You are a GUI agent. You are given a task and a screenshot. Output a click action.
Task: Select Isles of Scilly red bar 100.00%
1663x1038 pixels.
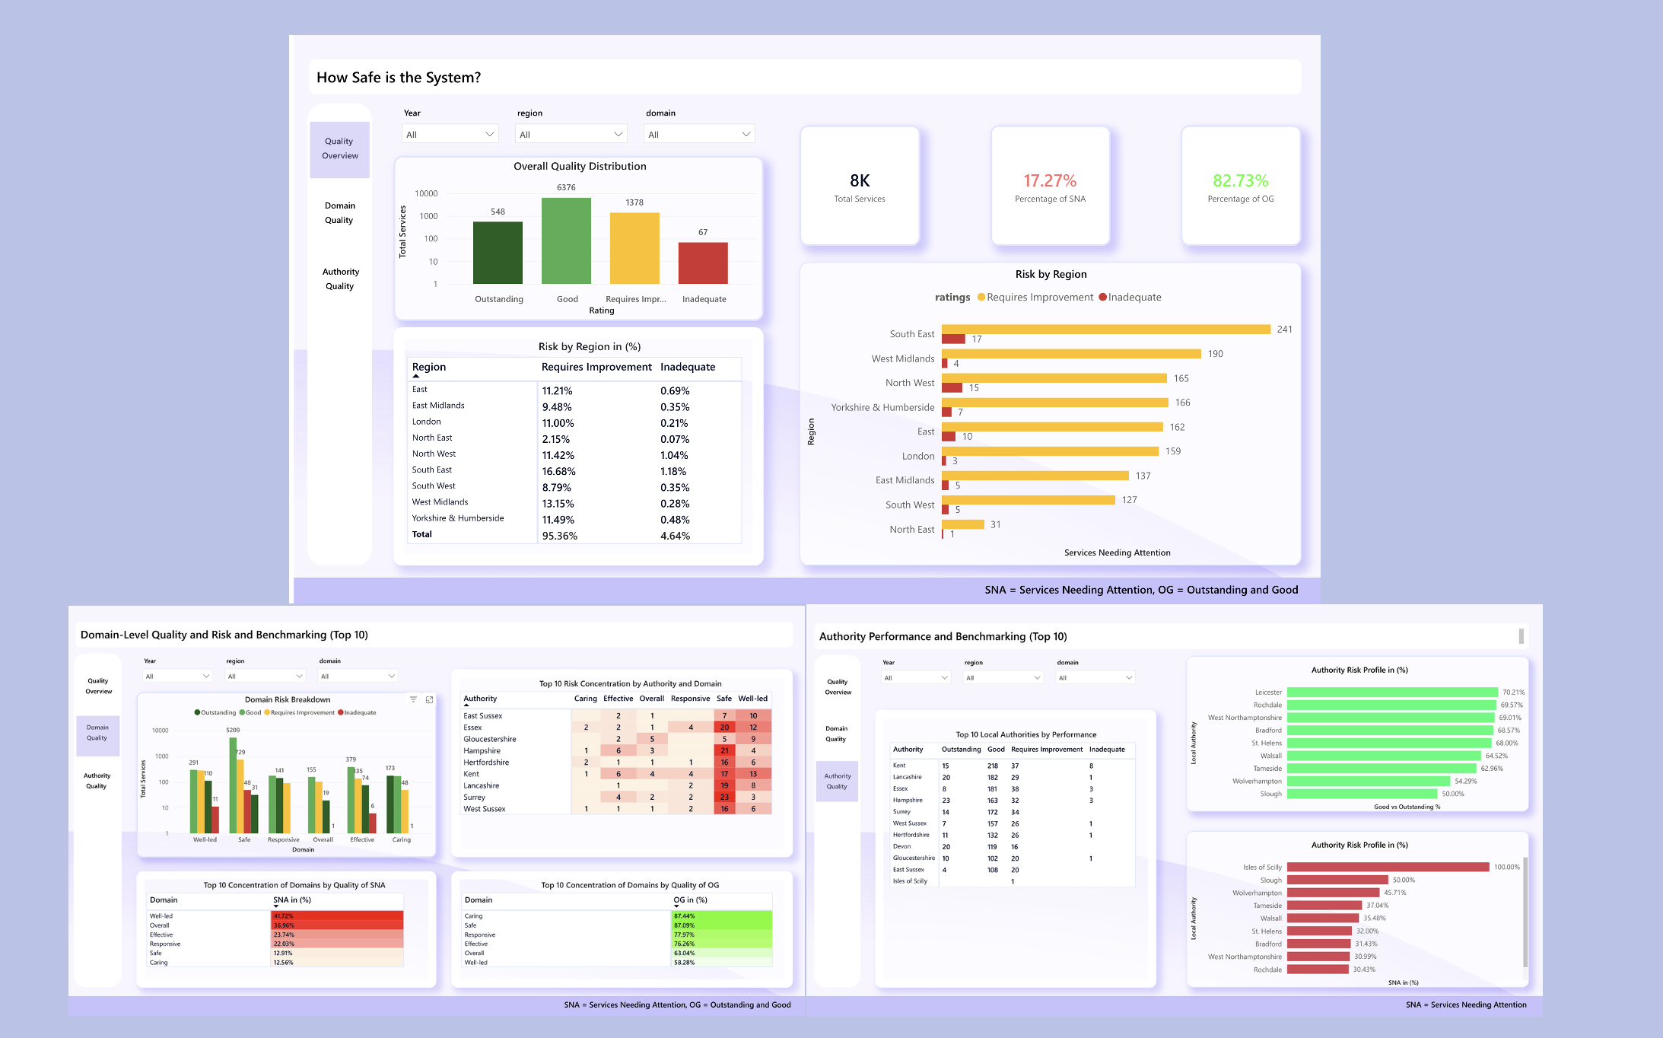[x=1388, y=867]
